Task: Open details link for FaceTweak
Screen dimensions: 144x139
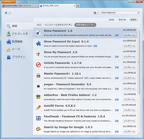Action: (x=117, y=121)
